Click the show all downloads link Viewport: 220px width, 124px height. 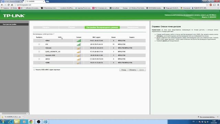coord(207,117)
